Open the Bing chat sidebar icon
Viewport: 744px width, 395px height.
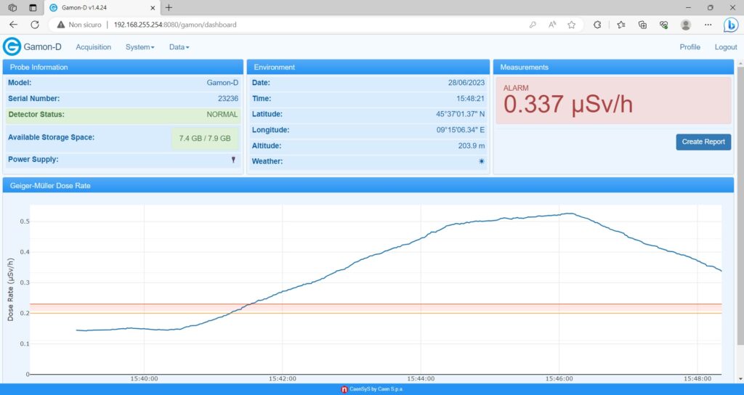730,25
